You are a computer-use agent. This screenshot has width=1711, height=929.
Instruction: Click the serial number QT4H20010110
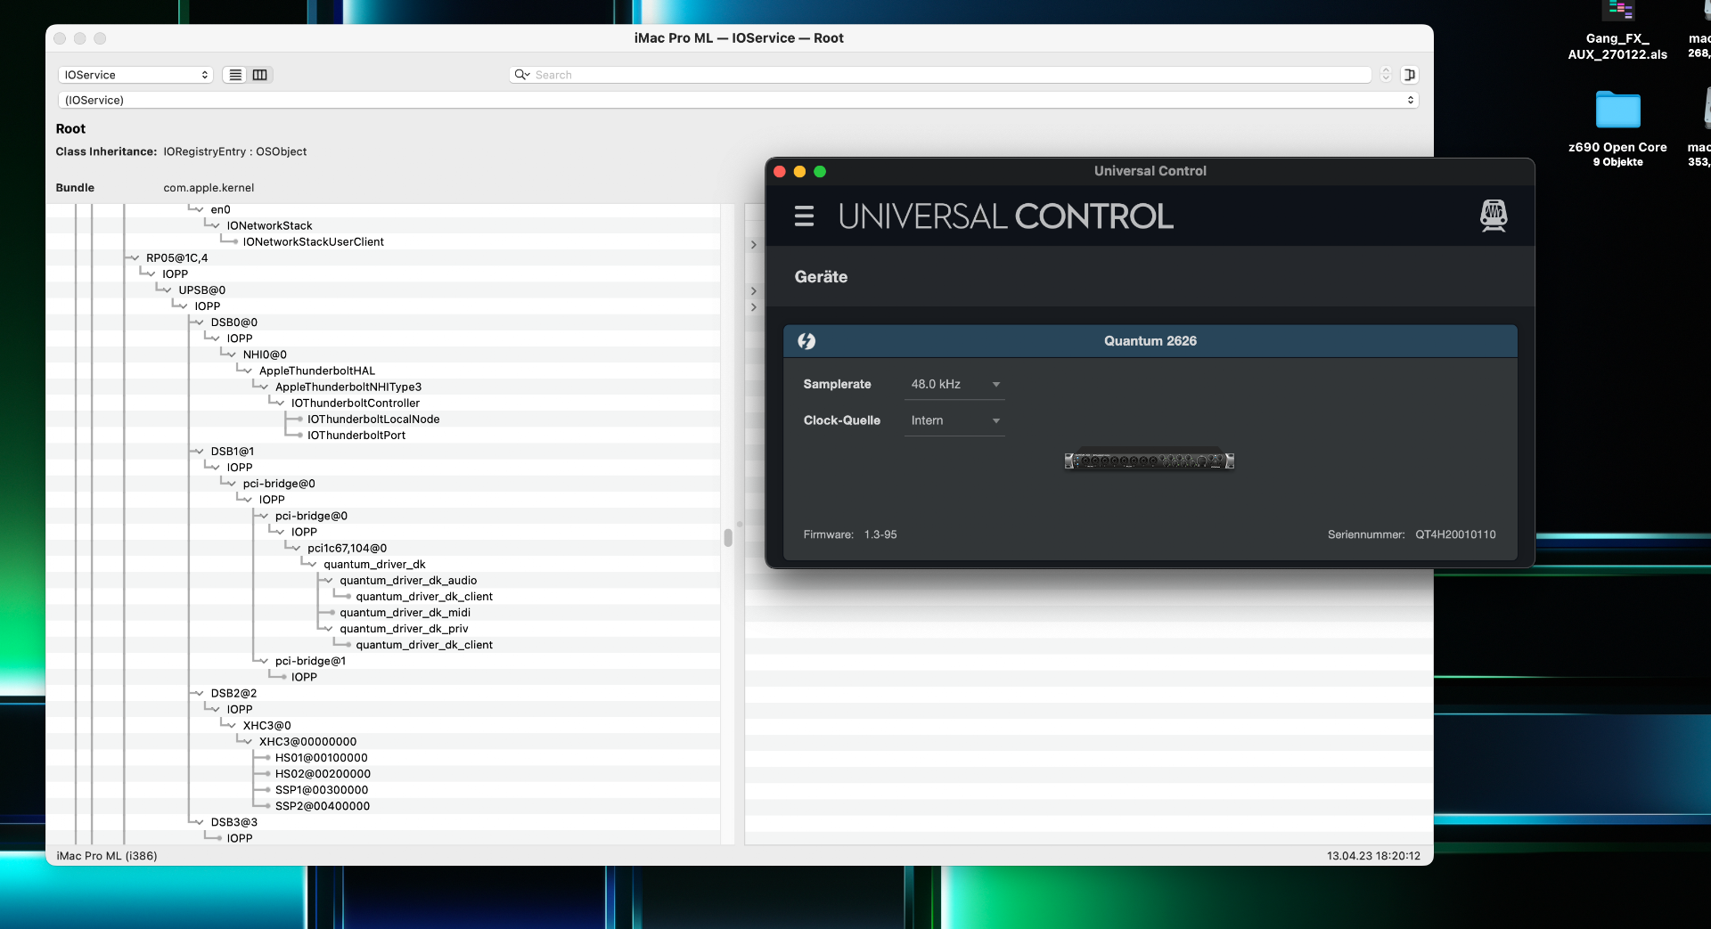click(x=1455, y=534)
